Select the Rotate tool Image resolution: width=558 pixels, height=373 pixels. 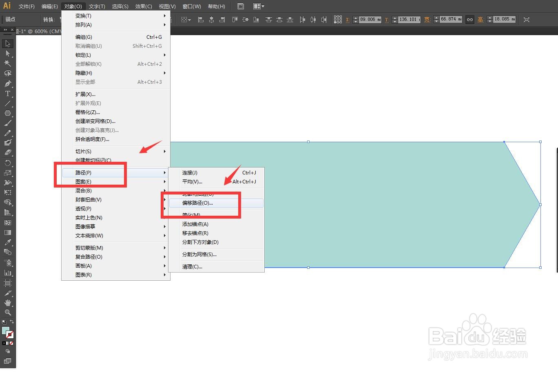7,163
